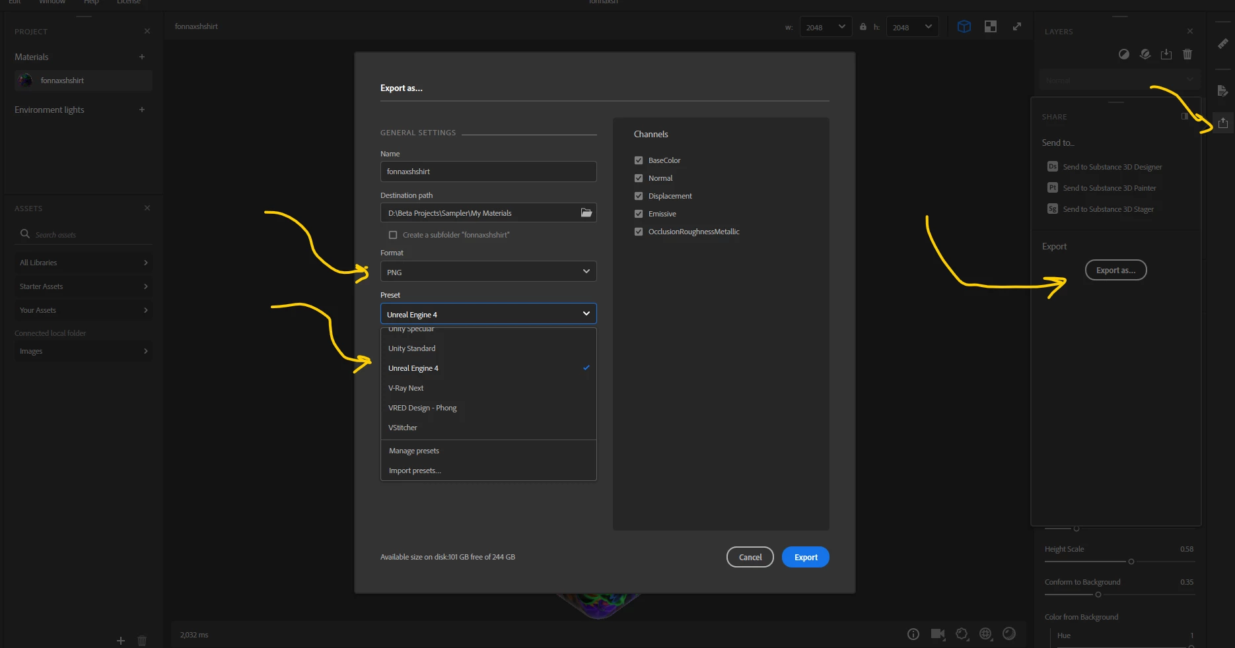The height and width of the screenshot is (648, 1235).
Task: Add an environment light with plus icon
Action: [142, 110]
